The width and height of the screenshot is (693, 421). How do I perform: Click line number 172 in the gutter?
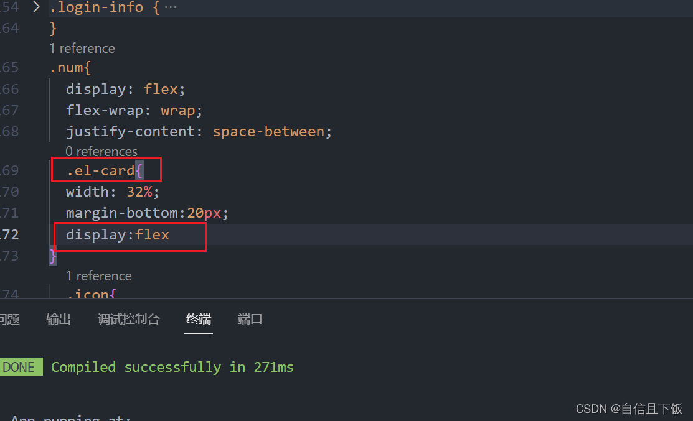(x=9, y=234)
